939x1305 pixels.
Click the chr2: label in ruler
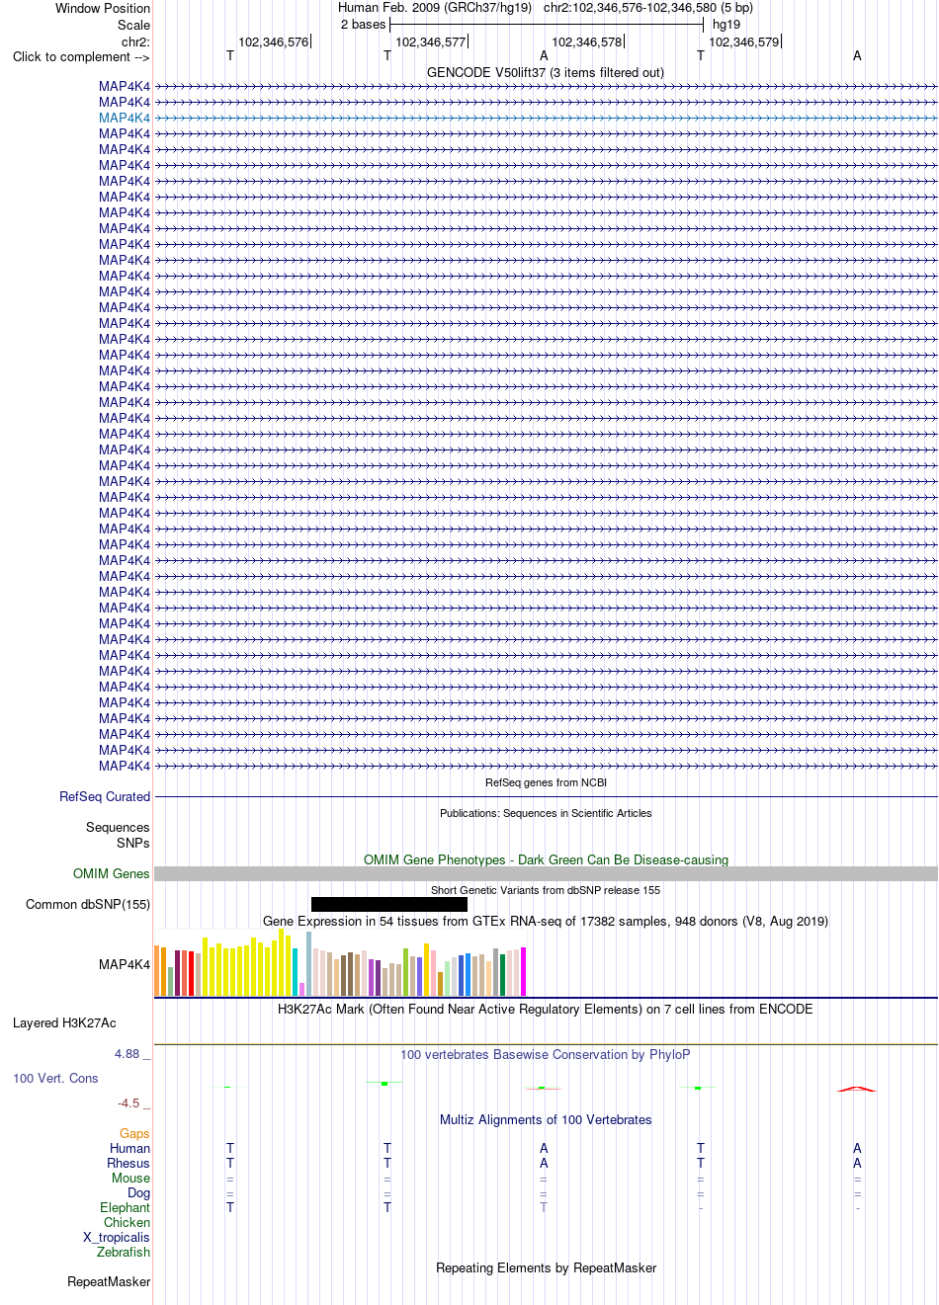[136, 41]
